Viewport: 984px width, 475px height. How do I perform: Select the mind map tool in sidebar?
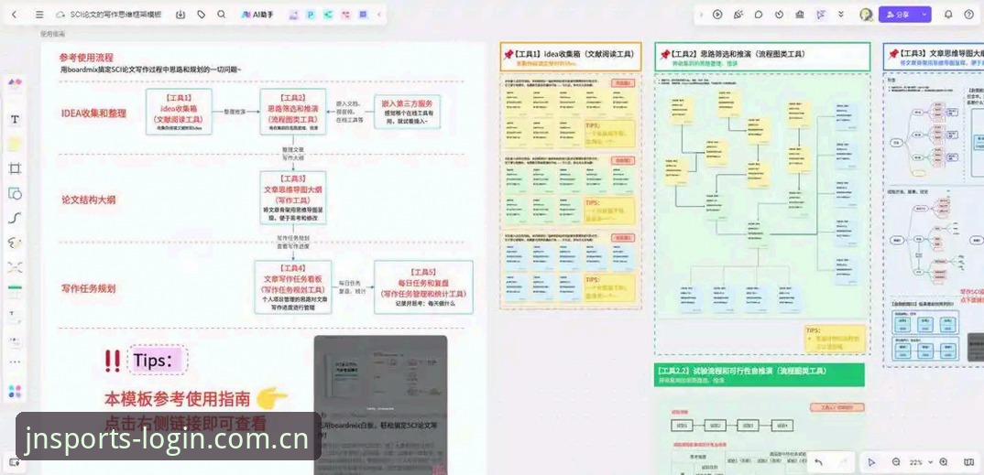tap(15, 267)
